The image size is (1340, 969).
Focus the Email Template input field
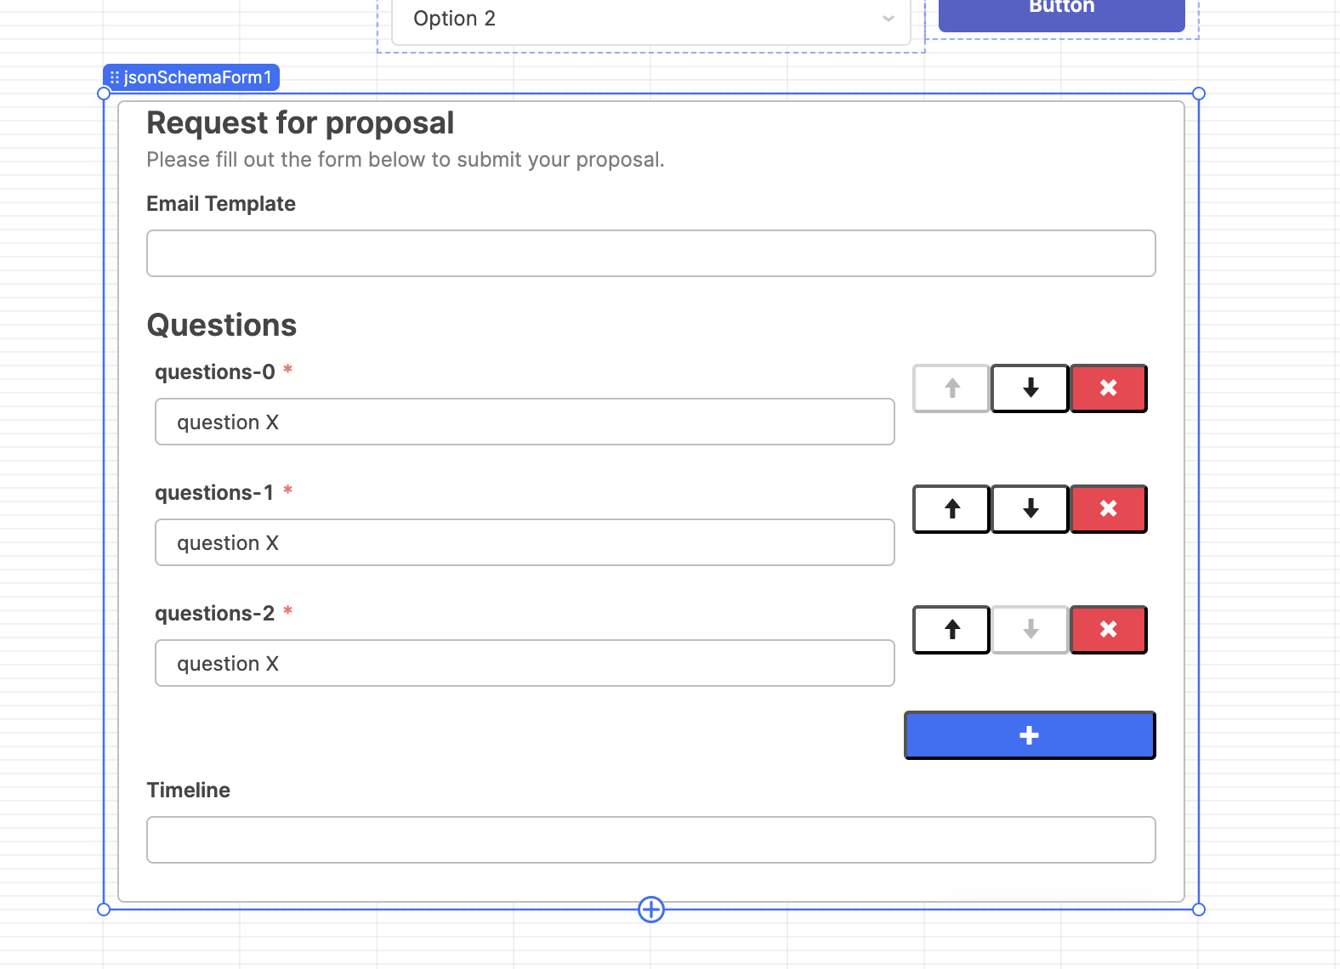[651, 253]
